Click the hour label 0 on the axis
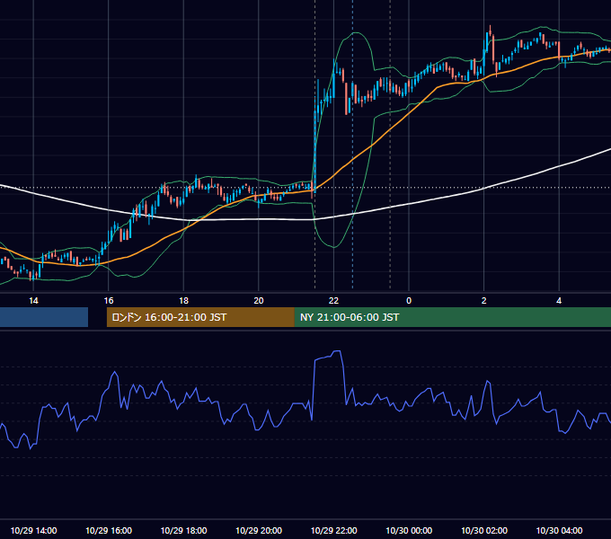The height and width of the screenshot is (539, 611). [x=409, y=301]
